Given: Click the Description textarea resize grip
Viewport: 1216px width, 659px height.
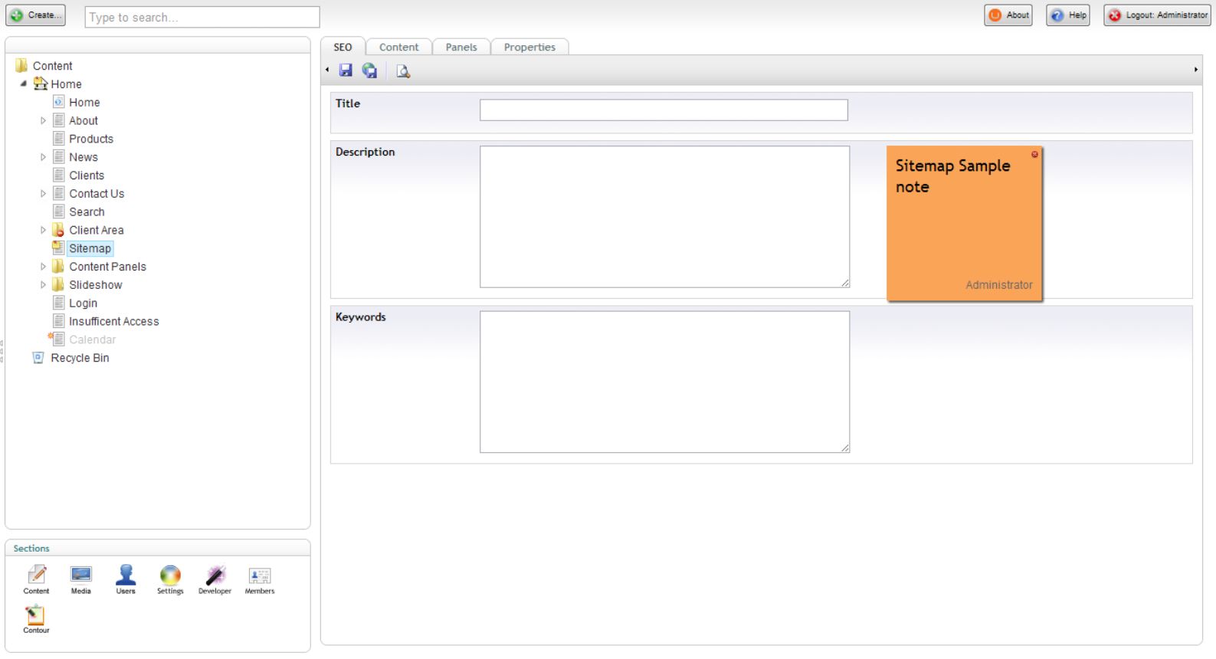Looking at the screenshot, I should coord(844,283).
